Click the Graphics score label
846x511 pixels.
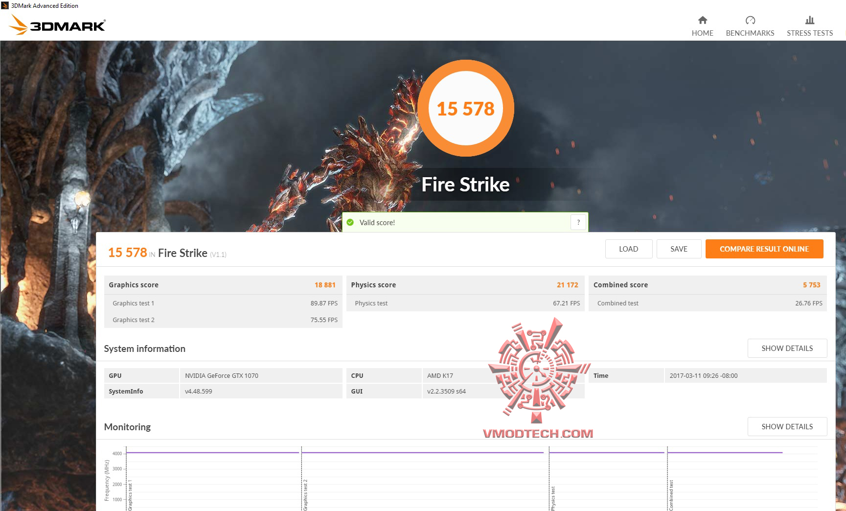coord(134,285)
